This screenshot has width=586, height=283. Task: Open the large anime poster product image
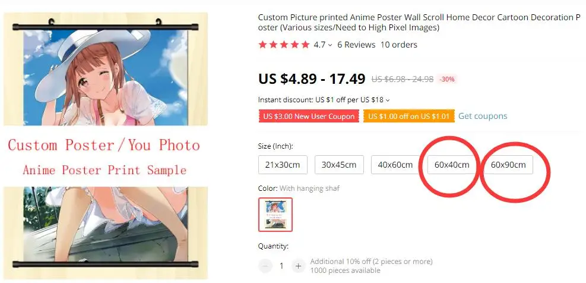(106, 146)
